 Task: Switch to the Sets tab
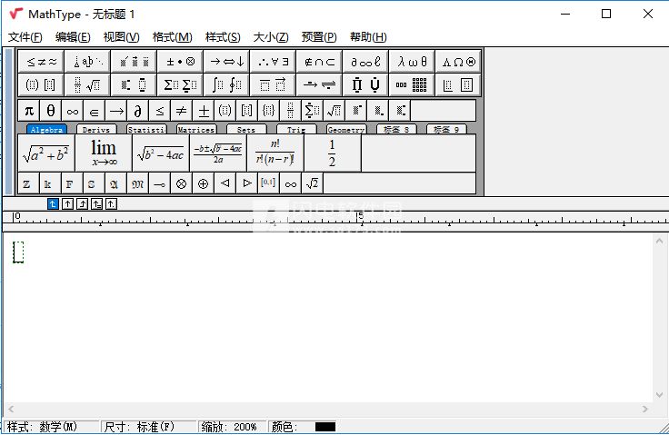tap(246, 129)
